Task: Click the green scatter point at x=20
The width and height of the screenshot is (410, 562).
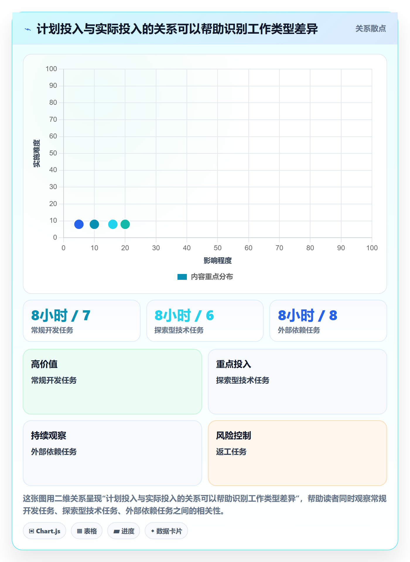Action: tap(125, 224)
